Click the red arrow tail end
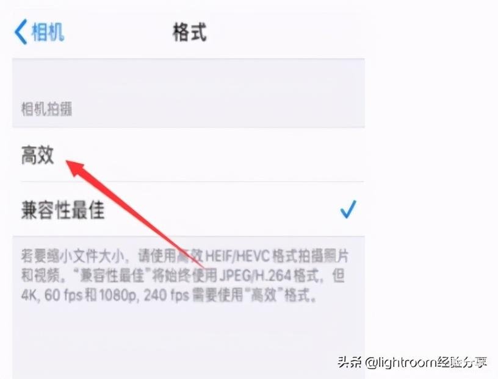The image size is (498, 379). tap(200, 266)
